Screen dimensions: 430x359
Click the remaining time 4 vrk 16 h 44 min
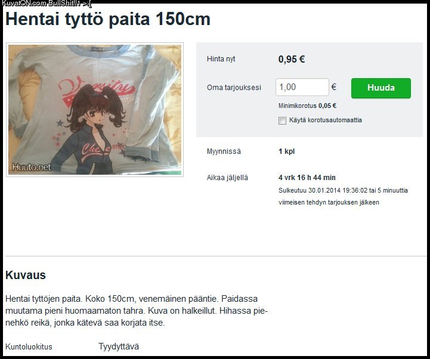coord(307,178)
